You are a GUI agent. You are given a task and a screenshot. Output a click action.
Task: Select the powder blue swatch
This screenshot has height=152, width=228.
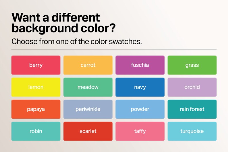coord(140,109)
